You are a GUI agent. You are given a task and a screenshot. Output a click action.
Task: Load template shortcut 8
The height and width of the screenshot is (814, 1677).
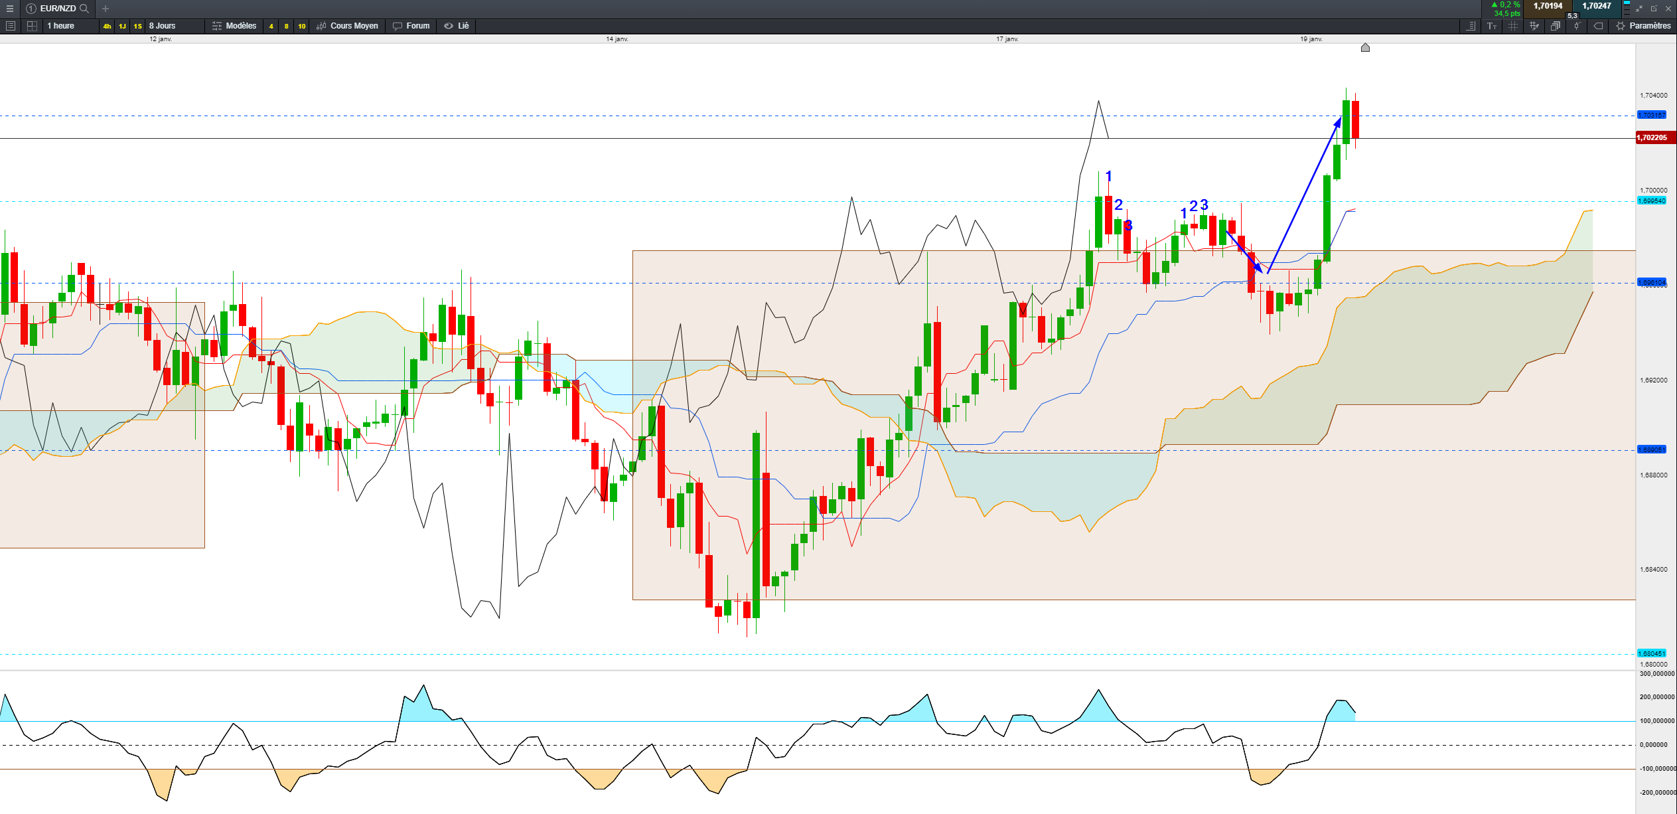286,27
